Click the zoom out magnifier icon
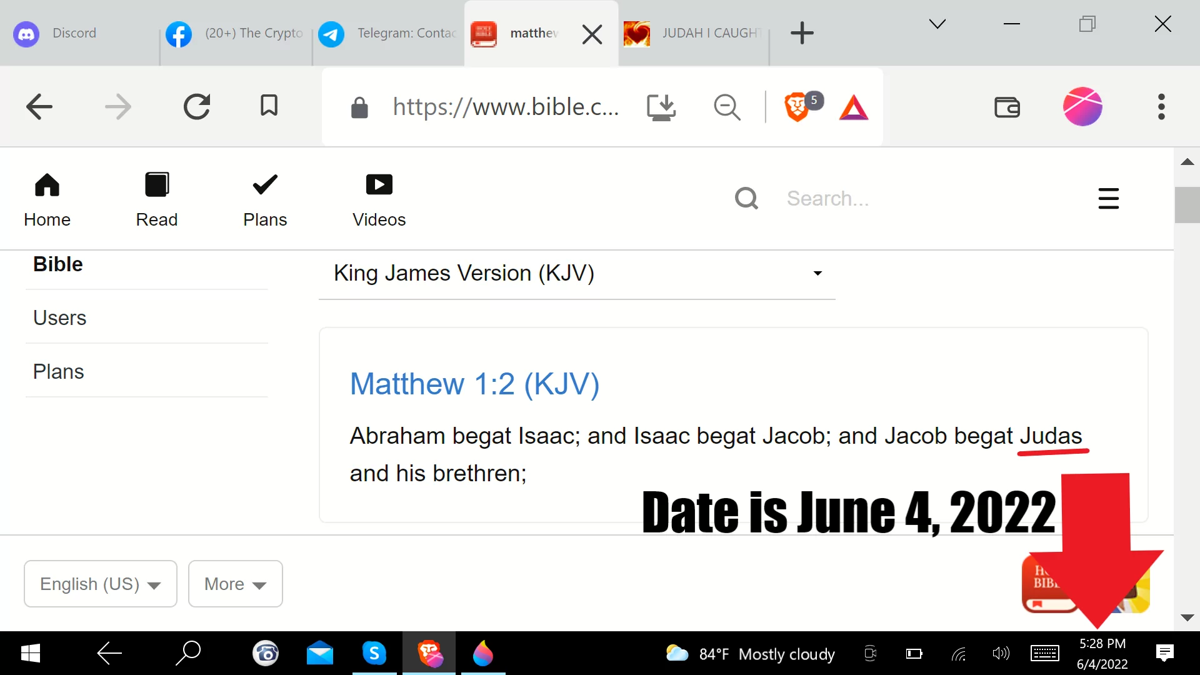The width and height of the screenshot is (1200, 675). pyautogui.click(x=727, y=107)
